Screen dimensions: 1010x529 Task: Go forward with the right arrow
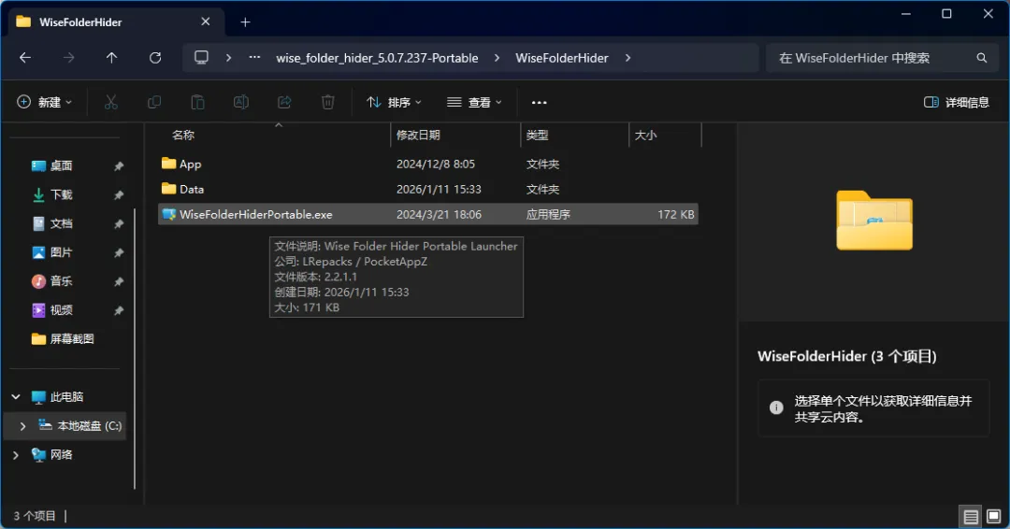(69, 58)
